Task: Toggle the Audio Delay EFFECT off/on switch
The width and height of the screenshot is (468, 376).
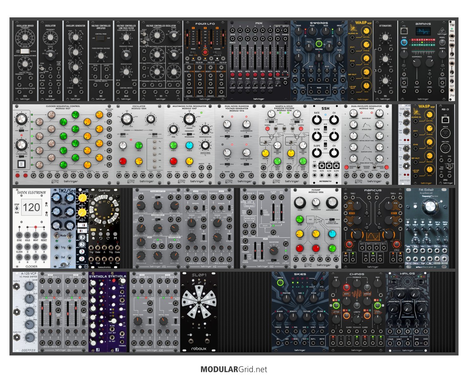Action: [158, 219]
